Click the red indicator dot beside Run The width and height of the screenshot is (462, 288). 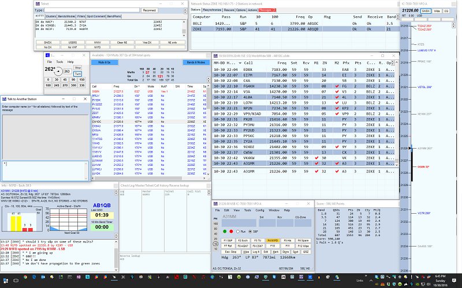(x=231, y=232)
